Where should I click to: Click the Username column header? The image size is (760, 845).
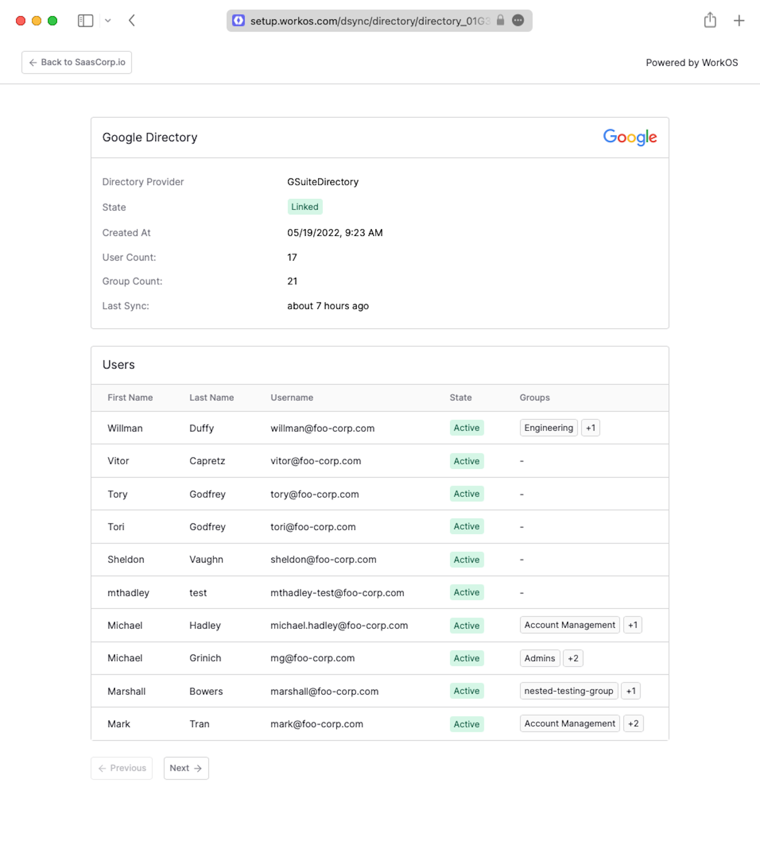(x=291, y=397)
